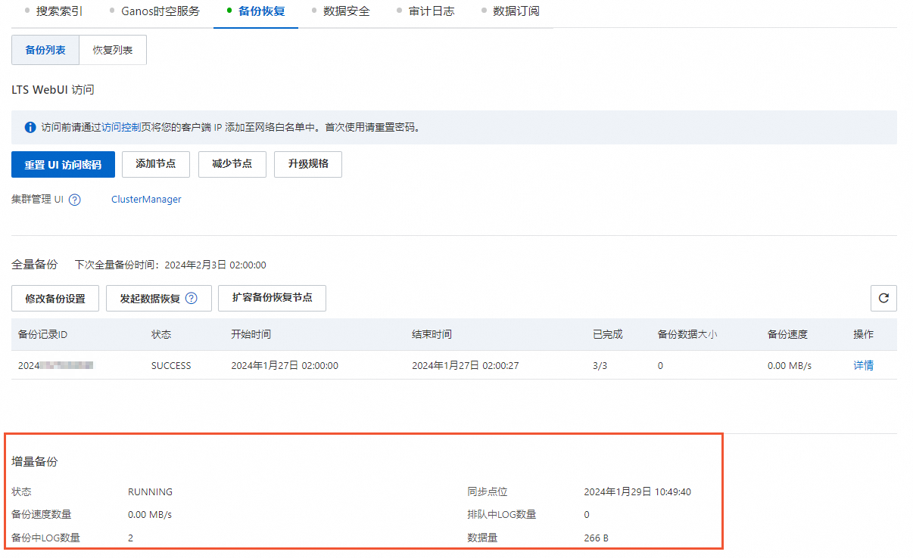This screenshot has width=913, height=558.
Task: Click sync point 2024年1月29日 10:49:40
Action: pos(637,491)
